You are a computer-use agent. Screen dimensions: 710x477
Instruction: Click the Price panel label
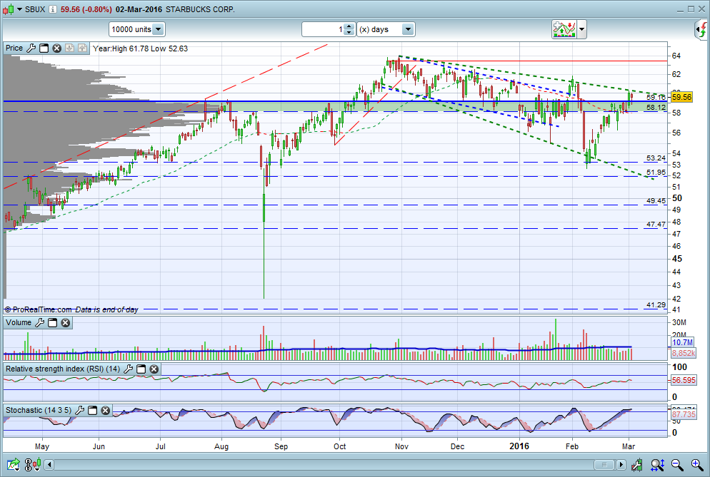coord(14,48)
